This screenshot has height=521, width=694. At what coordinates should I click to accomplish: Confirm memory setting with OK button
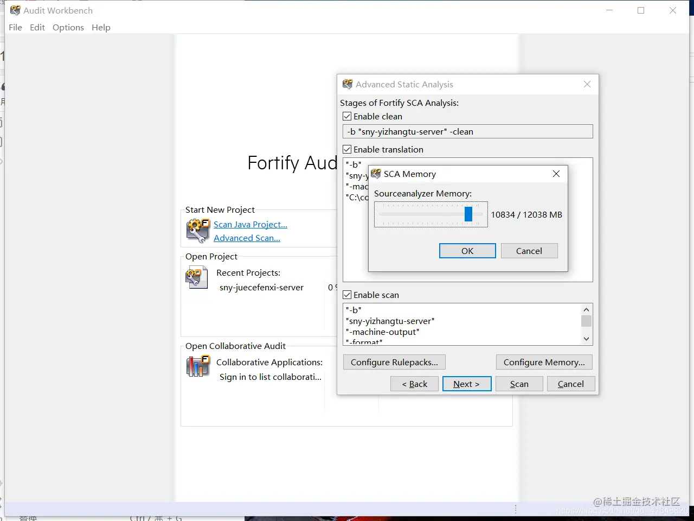[467, 251]
